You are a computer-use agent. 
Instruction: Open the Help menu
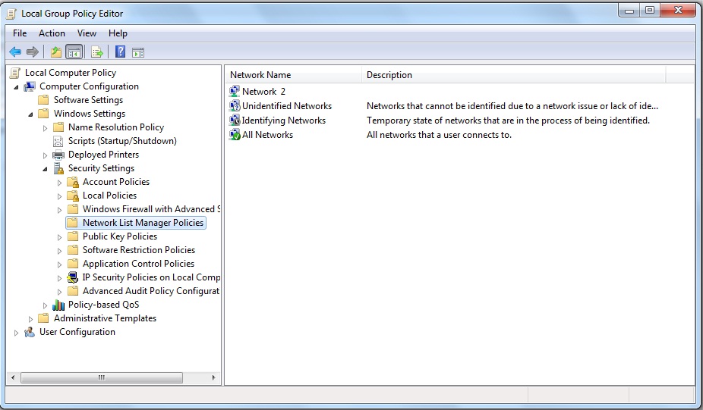(x=118, y=33)
